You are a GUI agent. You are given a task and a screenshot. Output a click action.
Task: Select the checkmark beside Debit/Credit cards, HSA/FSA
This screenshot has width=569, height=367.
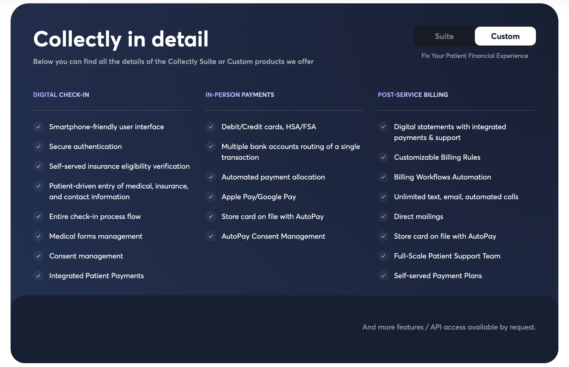coord(211,127)
